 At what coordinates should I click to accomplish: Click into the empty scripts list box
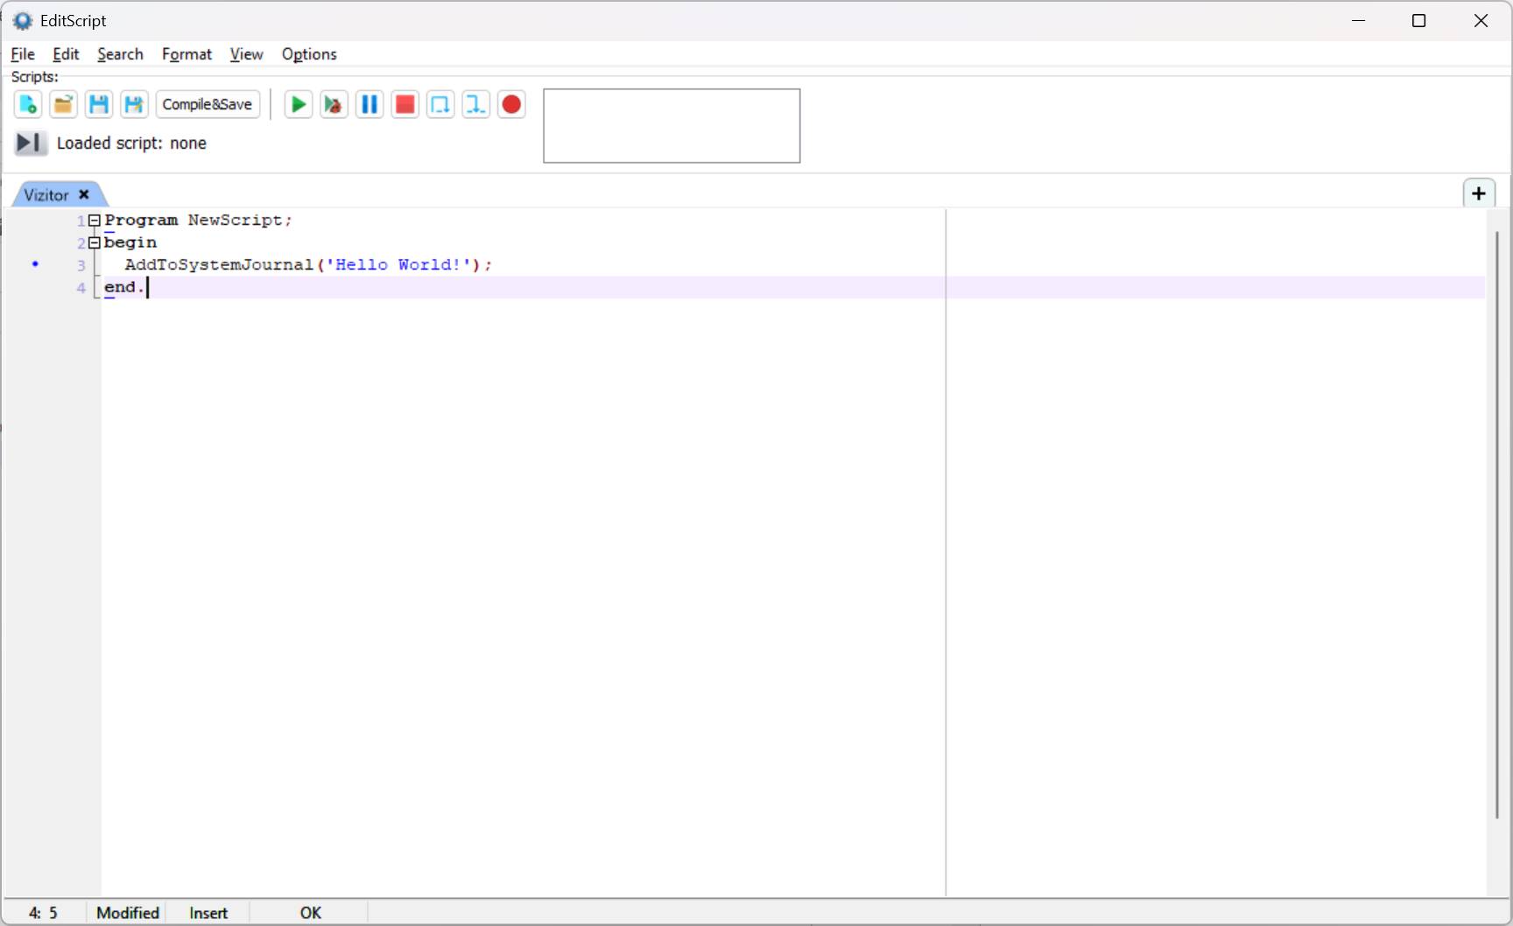(672, 125)
